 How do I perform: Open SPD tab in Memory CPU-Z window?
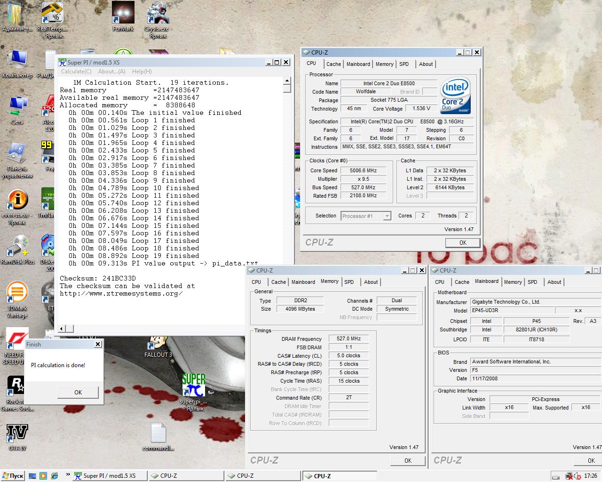pos(349,282)
